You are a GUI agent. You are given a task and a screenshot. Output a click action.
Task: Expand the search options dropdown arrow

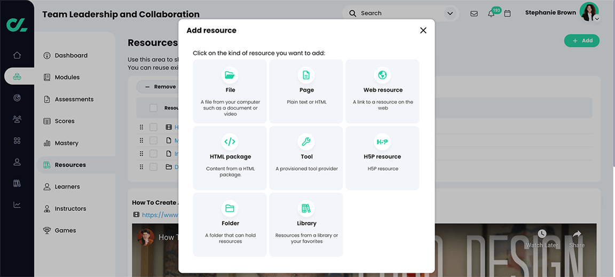(x=450, y=14)
